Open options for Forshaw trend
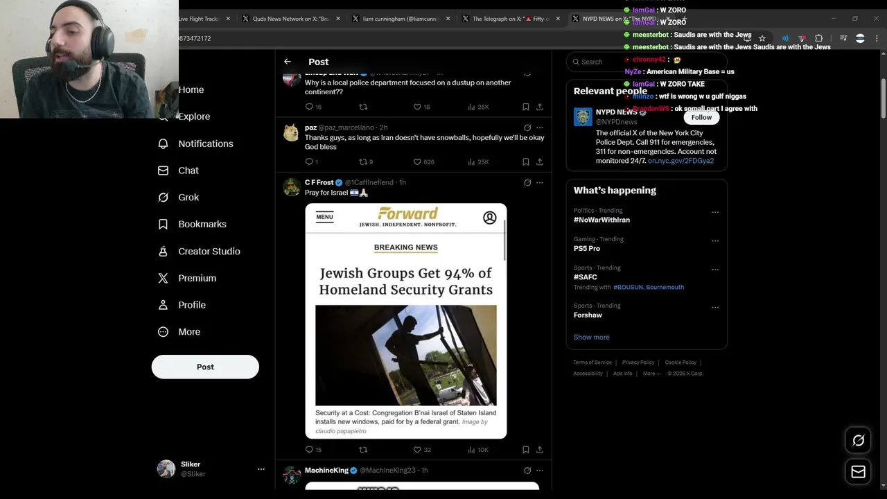 (x=715, y=308)
